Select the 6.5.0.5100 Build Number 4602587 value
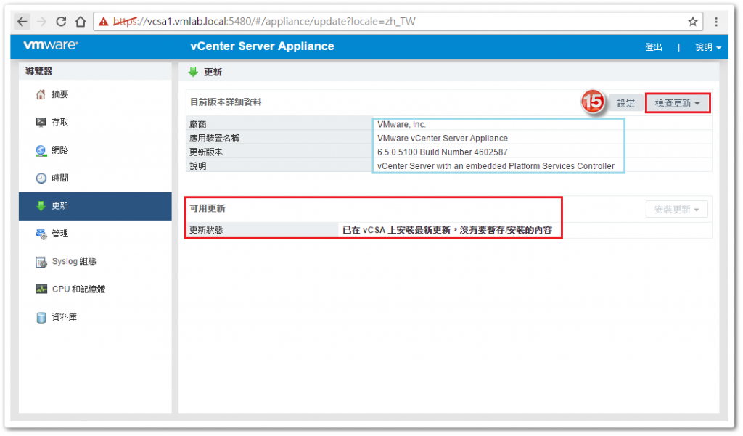The width and height of the screenshot is (743, 436). point(443,152)
